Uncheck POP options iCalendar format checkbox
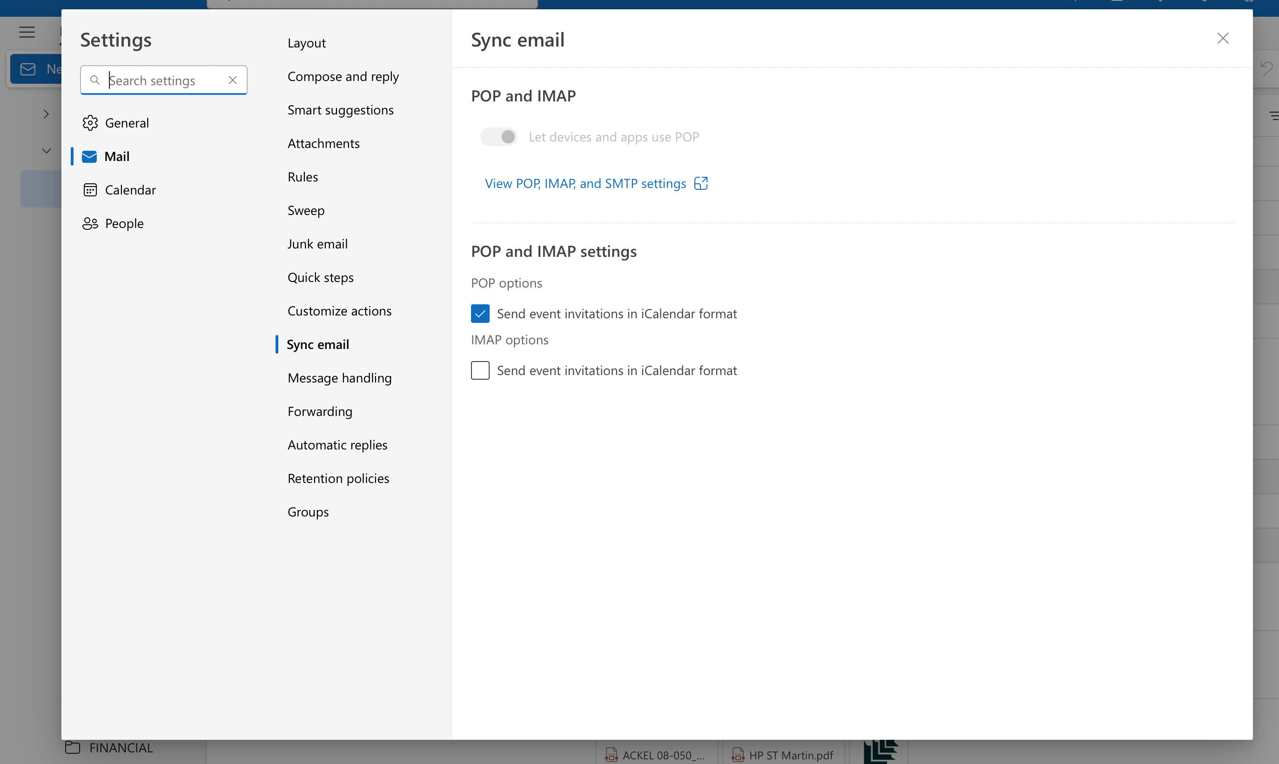 coord(480,314)
